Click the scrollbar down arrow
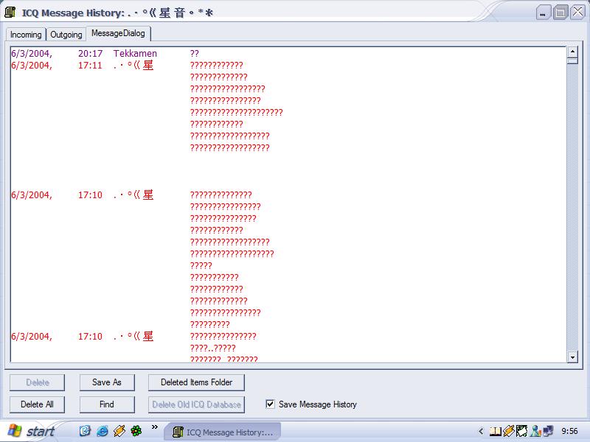 572,357
